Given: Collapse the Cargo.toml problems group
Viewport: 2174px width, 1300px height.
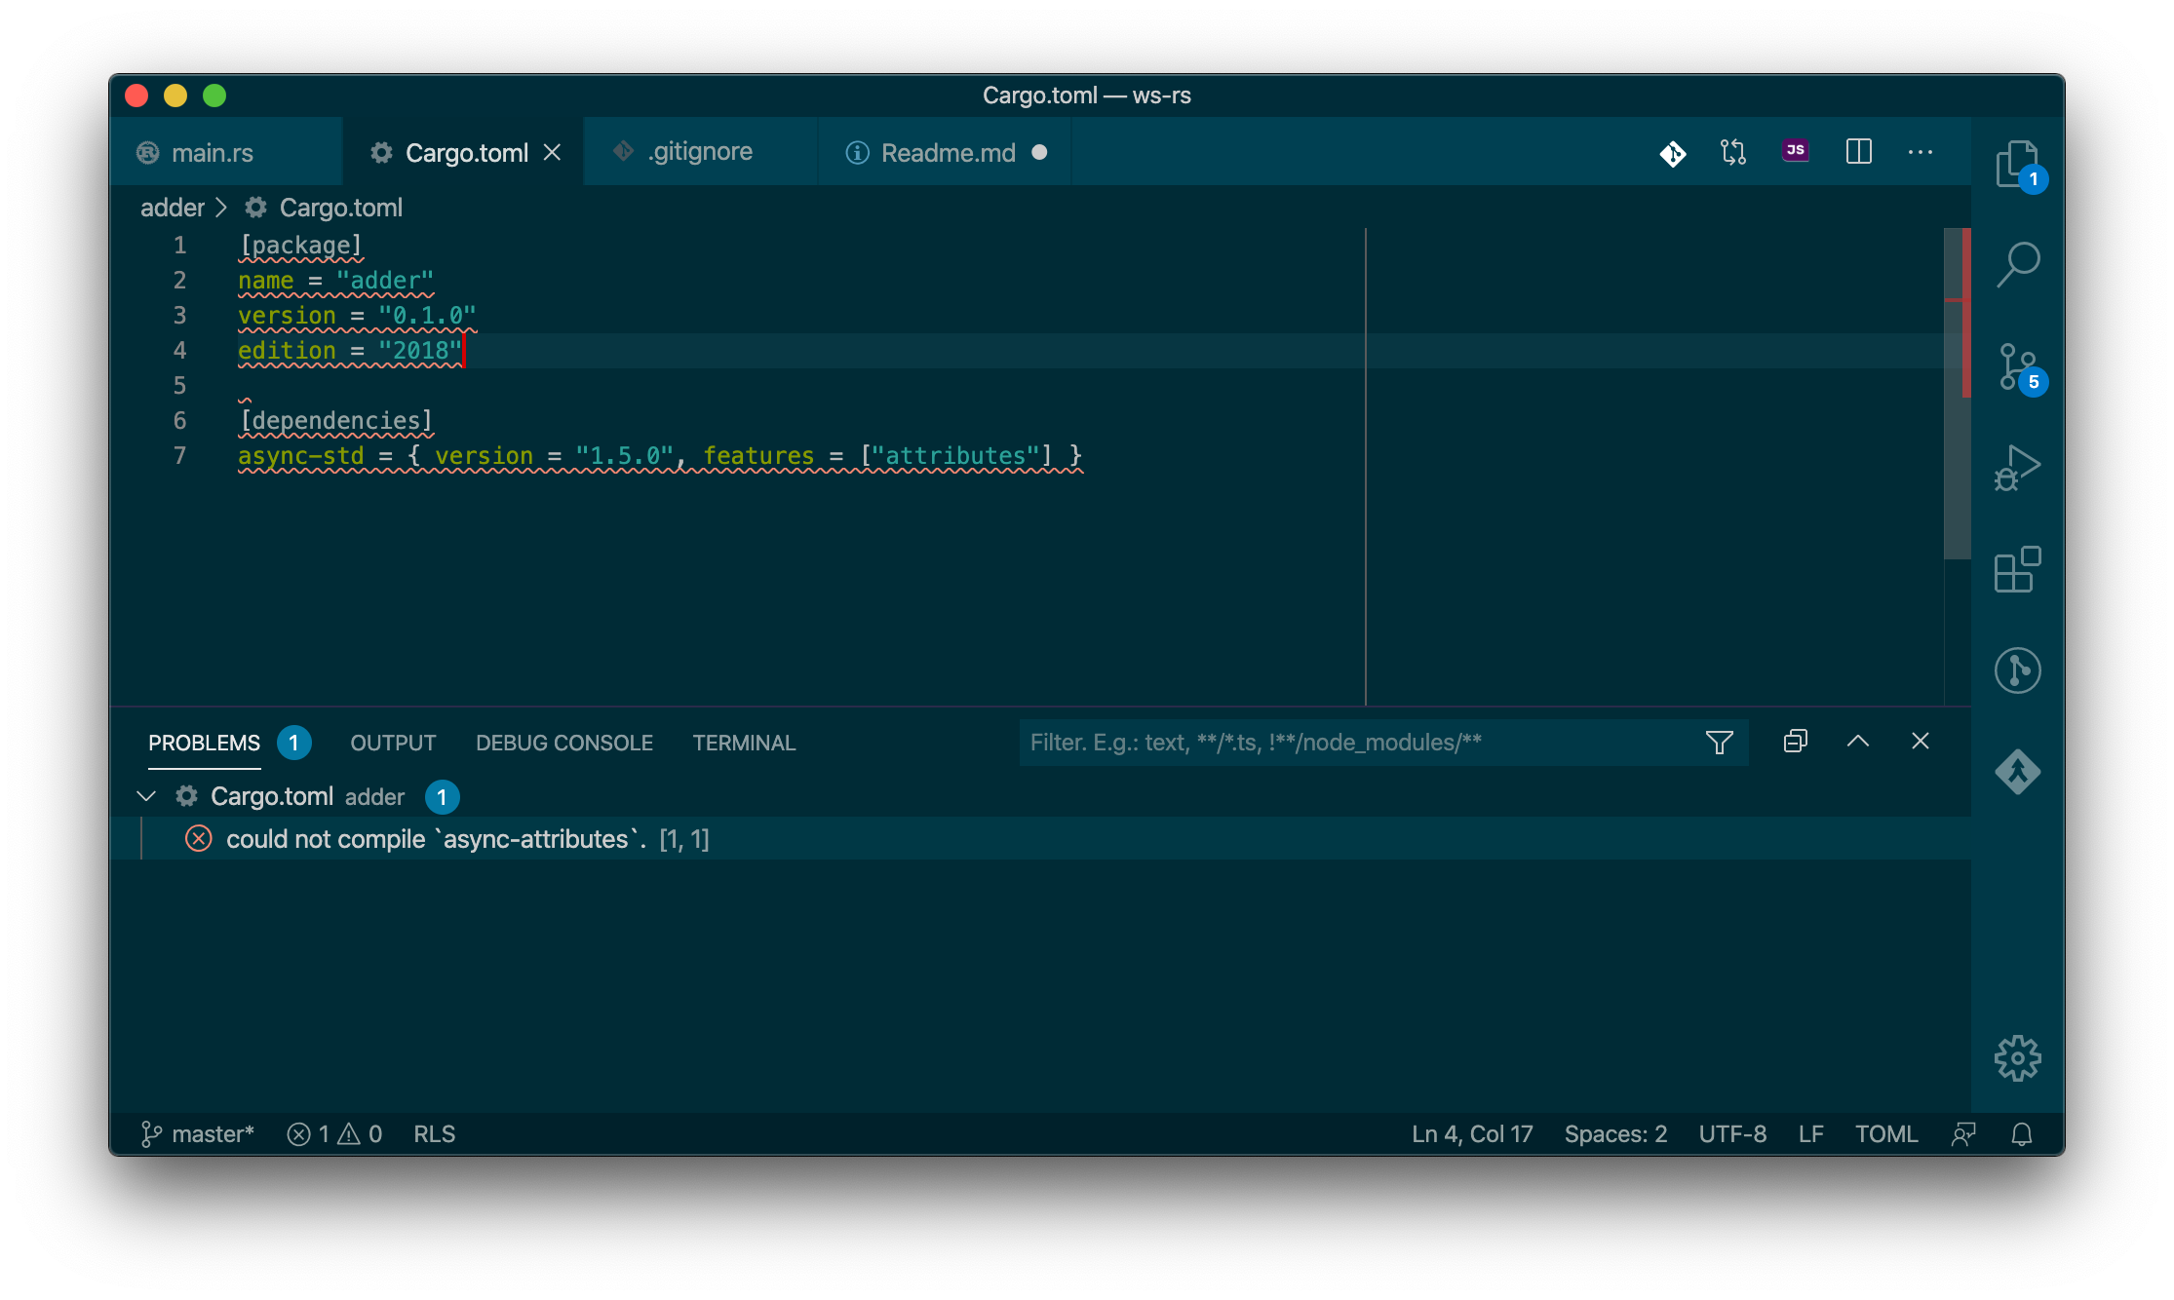Looking at the screenshot, I should [146, 796].
